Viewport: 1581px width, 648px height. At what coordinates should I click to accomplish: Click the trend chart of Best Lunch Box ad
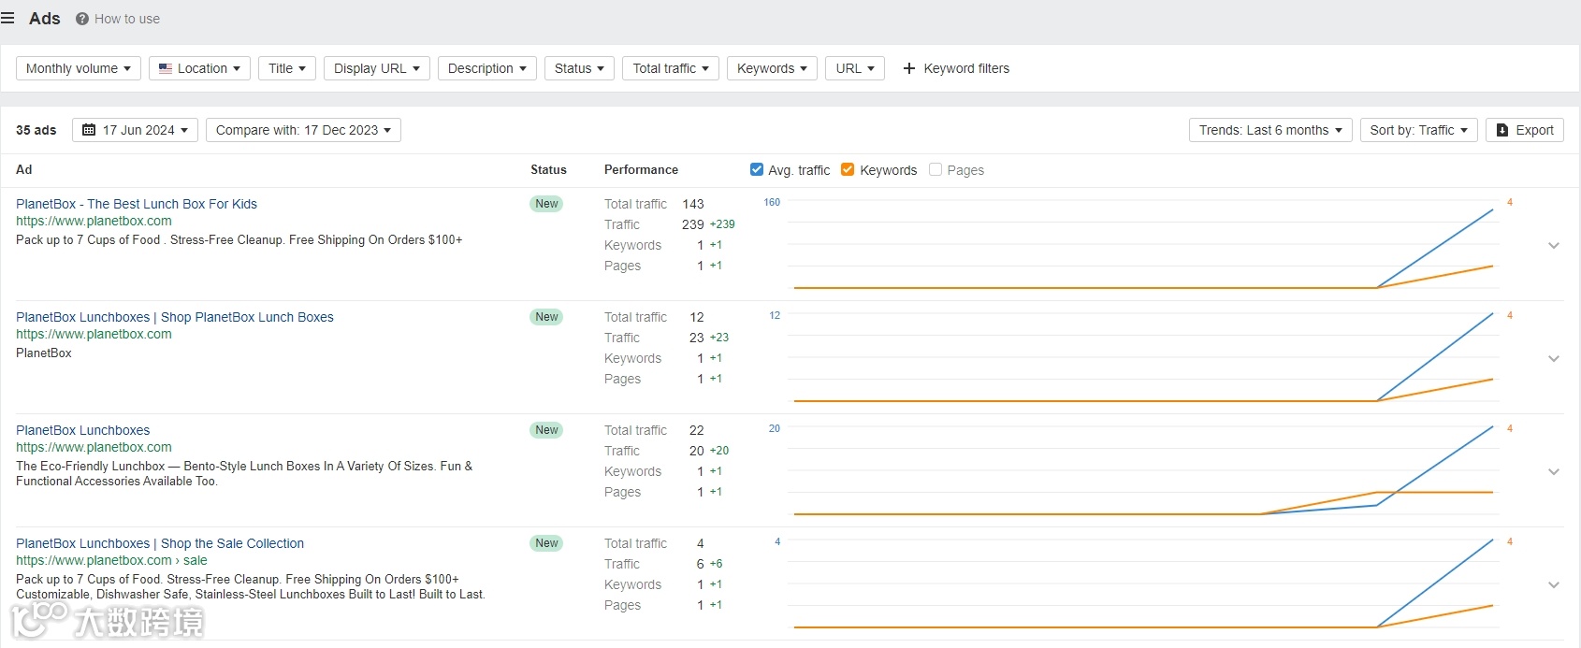tap(1143, 245)
